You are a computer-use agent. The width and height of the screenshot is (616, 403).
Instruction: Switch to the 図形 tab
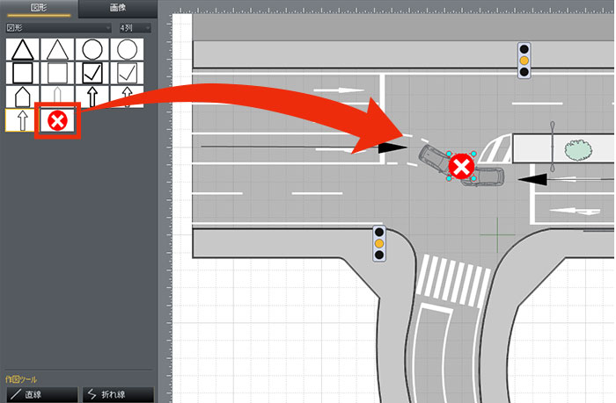tap(38, 9)
